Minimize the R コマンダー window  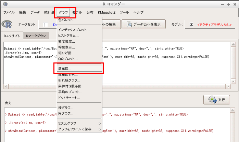click(x=223, y=4)
